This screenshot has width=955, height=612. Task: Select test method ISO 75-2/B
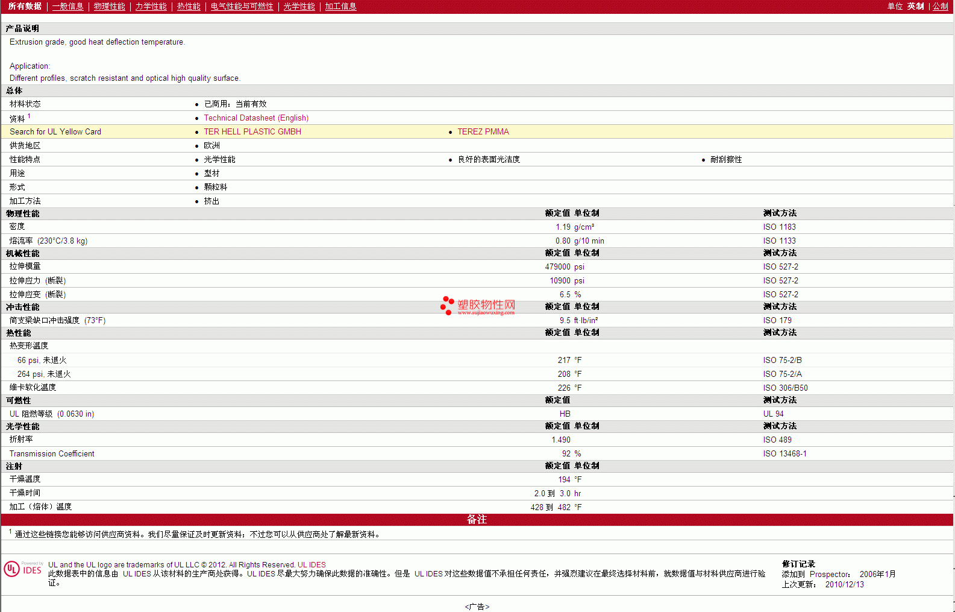point(783,360)
